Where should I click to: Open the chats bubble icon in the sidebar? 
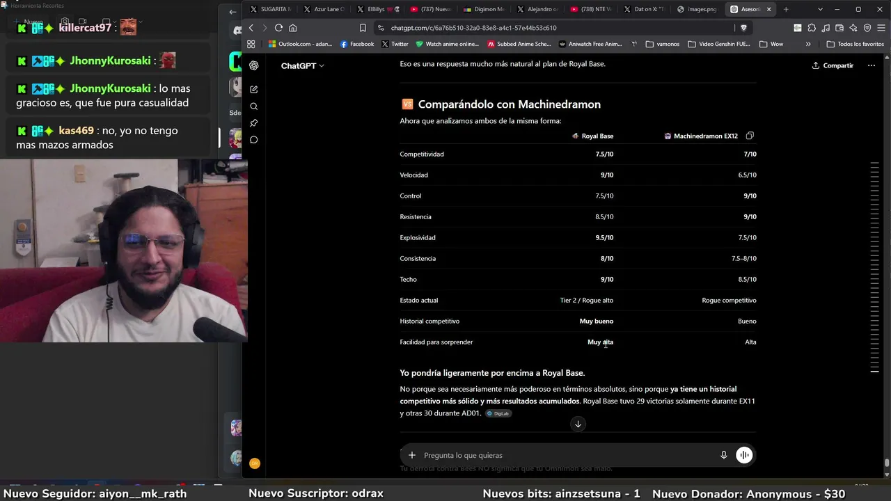(254, 140)
